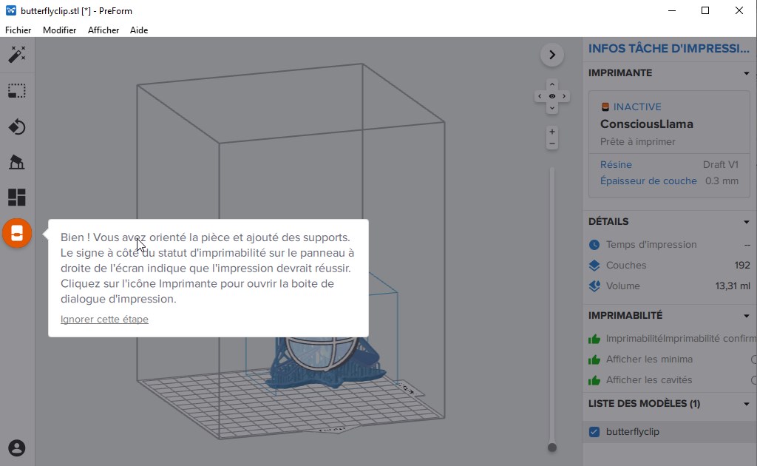The width and height of the screenshot is (757, 466).
Task: Click the 13,31 ml volume value
Action: pos(733,286)
